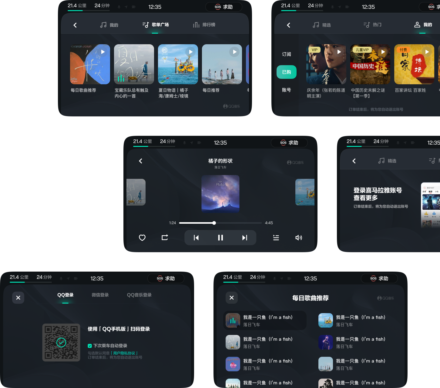Screen dimensions: 440x388
Task: Play the 每日歌曲推荐 playlist cover
Action: (x=90, y=64)
